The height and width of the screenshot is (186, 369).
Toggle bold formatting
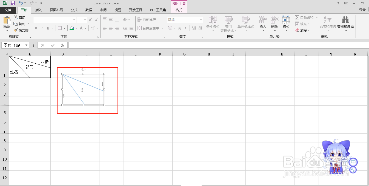point(36,28)
